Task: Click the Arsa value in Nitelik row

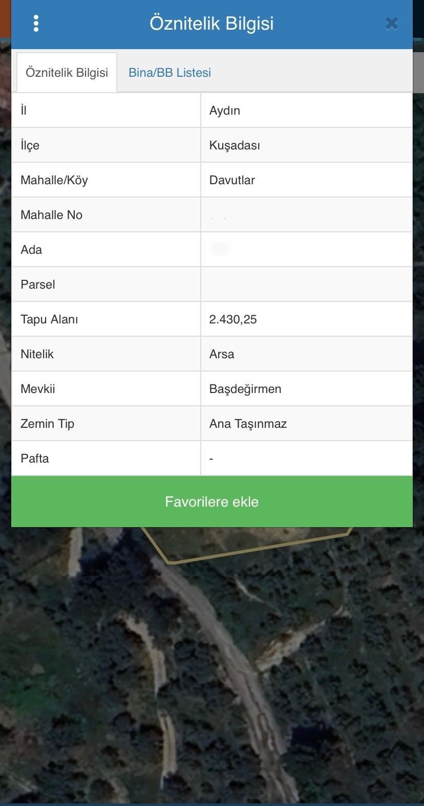Action: tap(222, 354)
